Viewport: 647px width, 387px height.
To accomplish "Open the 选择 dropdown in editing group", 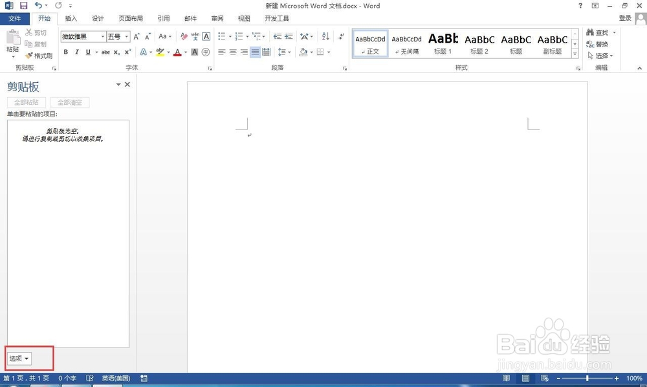I will pos(600,56).
